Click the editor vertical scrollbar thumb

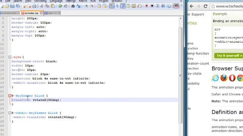181,75
